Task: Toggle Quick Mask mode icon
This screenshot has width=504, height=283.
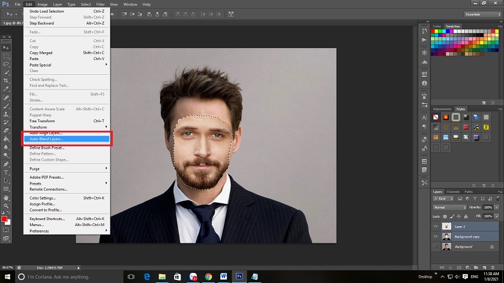Action: 6,230
